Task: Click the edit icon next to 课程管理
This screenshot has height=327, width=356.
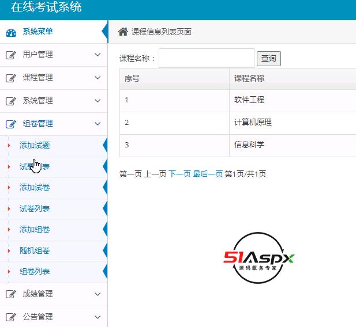Action: 11,78
